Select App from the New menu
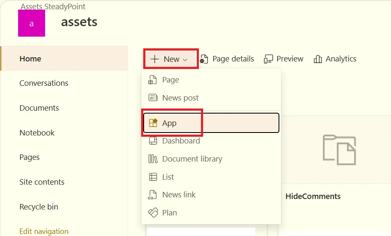 211,123
